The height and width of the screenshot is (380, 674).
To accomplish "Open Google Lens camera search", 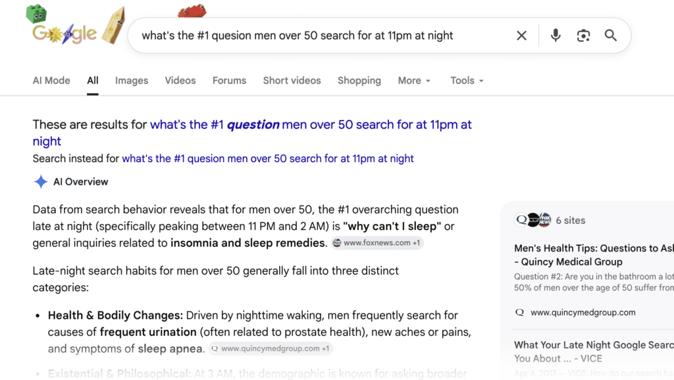I will (583, 36).
